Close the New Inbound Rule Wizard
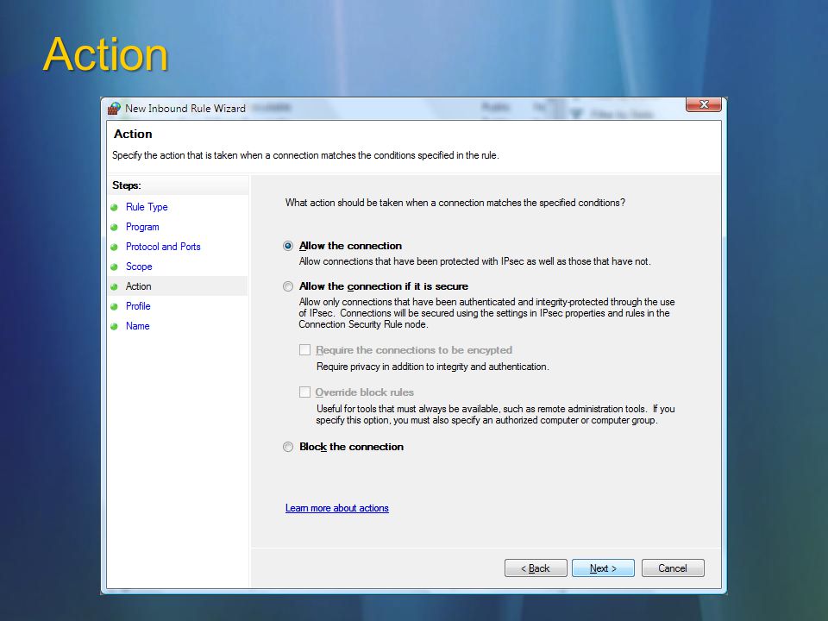 [704, 104]
